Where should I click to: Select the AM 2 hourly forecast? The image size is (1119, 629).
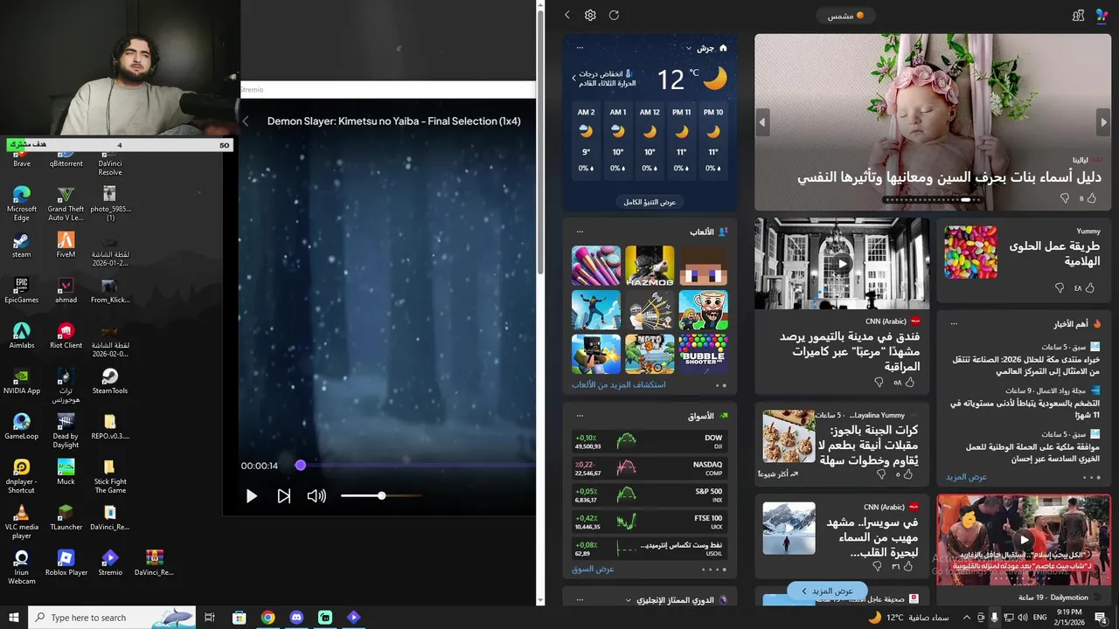click(x=586, y=140)
